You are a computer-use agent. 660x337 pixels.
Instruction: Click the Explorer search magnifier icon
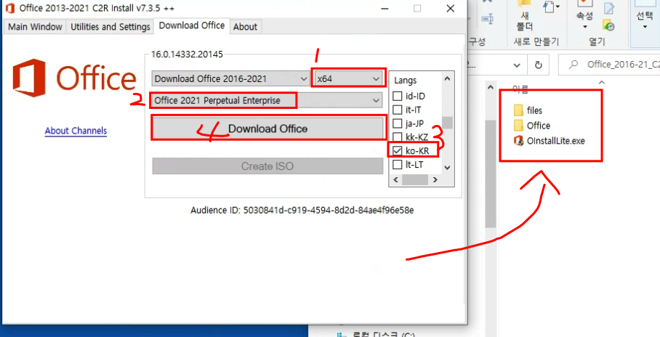573,65
